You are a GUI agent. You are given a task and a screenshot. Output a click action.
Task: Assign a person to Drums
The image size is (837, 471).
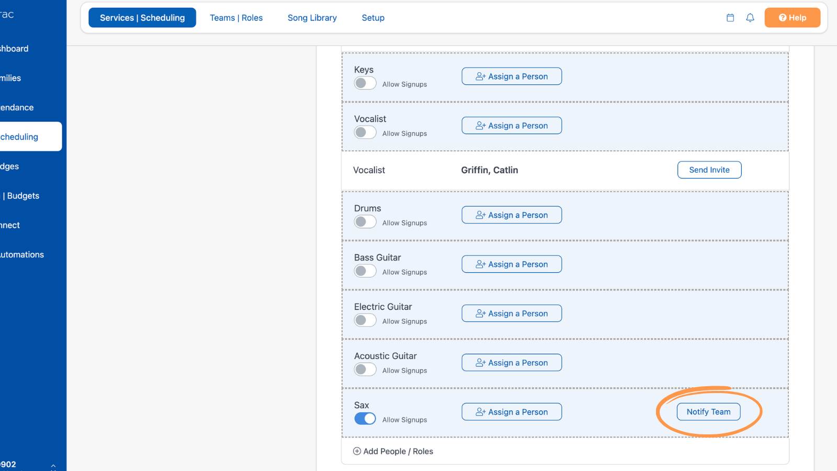coord(512,215)
